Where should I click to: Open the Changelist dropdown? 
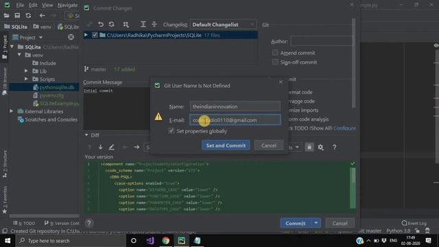[x=223, y=25]
